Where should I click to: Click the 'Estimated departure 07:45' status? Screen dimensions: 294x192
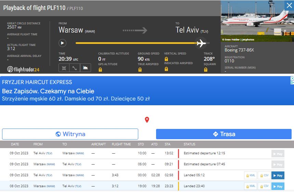click(x=204, y=164)
